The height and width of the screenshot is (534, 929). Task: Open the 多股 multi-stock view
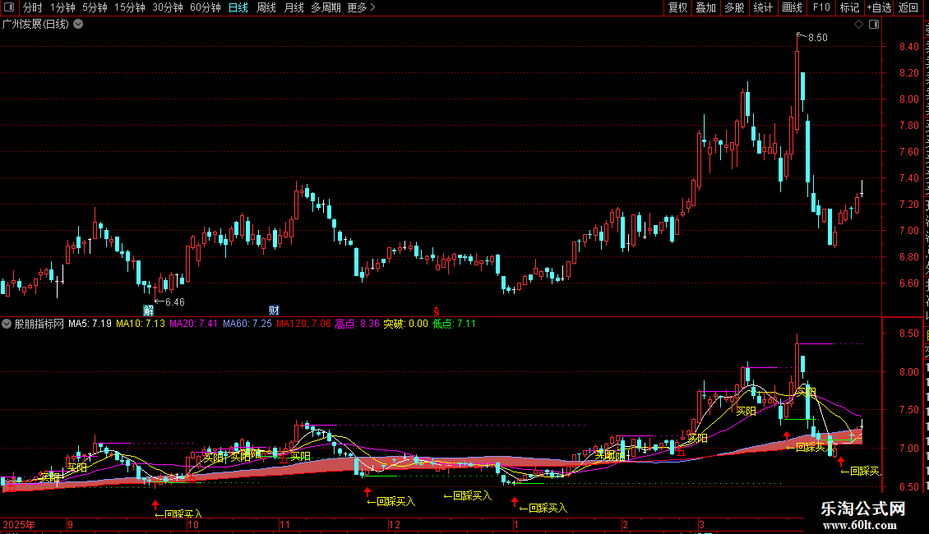734,7
